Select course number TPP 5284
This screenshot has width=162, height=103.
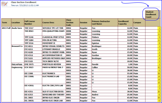click(29, 40)
